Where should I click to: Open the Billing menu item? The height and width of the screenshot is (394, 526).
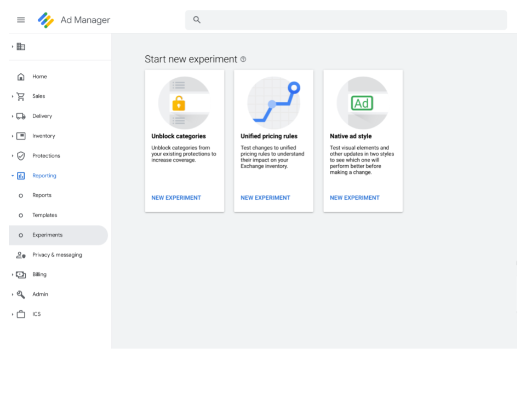click(39, 274)
